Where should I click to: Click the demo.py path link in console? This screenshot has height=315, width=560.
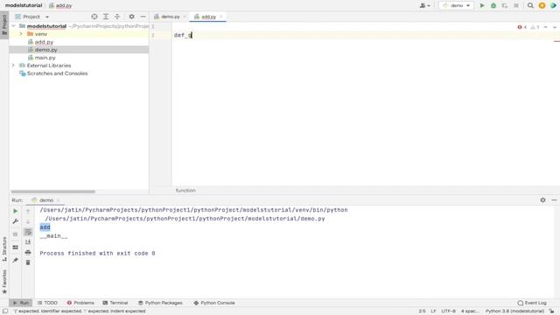[185, 219]
